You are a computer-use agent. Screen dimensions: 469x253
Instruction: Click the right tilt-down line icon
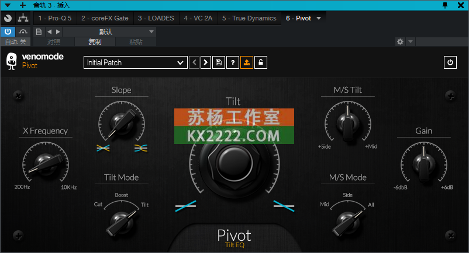coord(284,206)
